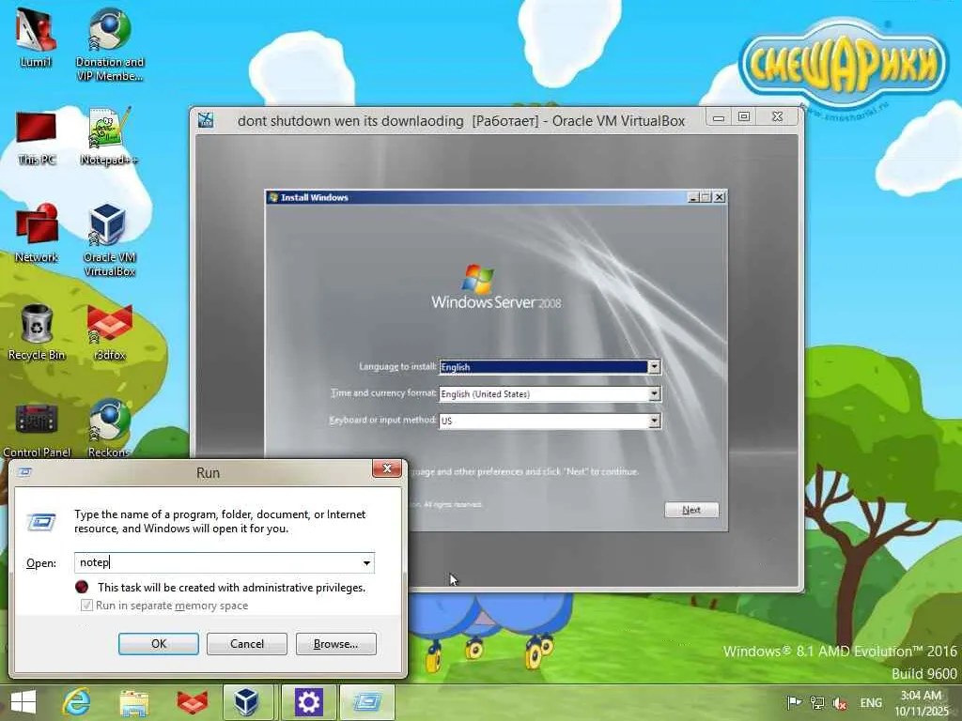962x721 pixels.
Task: Click Run dialog title bar icon
Action: 25,472
